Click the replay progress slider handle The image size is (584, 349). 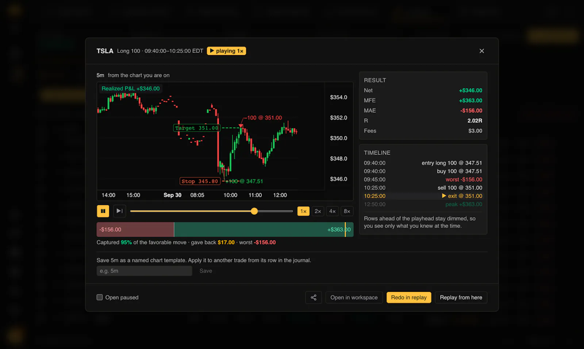[x=254, y=211]
